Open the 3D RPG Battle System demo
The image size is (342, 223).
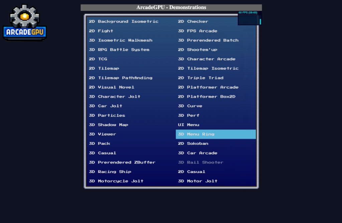click(x=119, y=49)
